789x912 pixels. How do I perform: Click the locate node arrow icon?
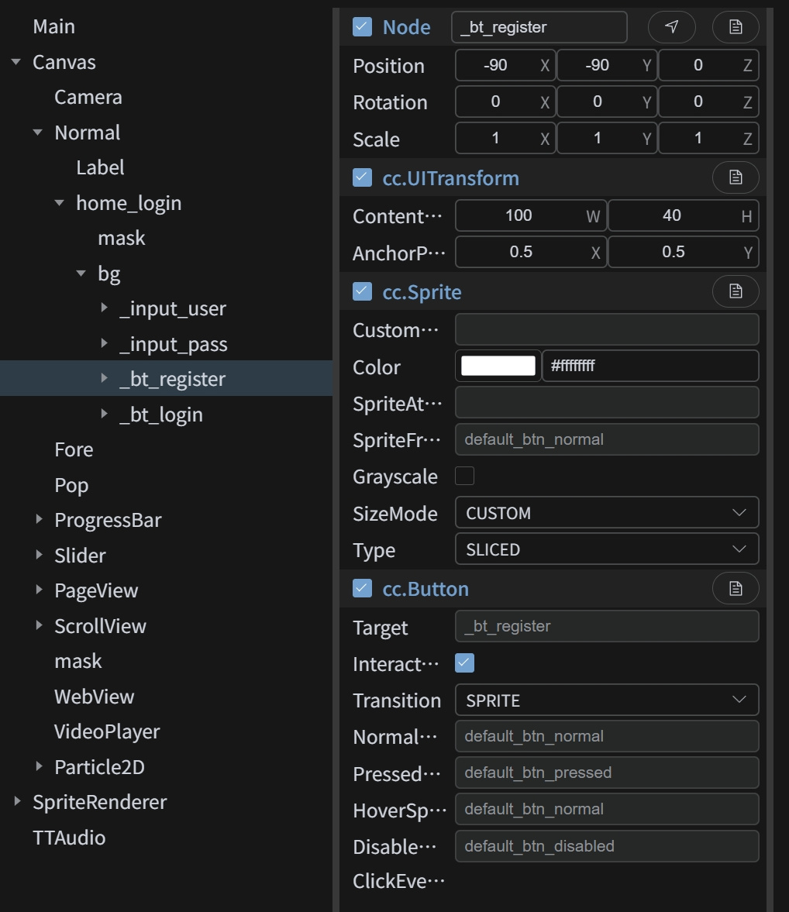point(671,27)
